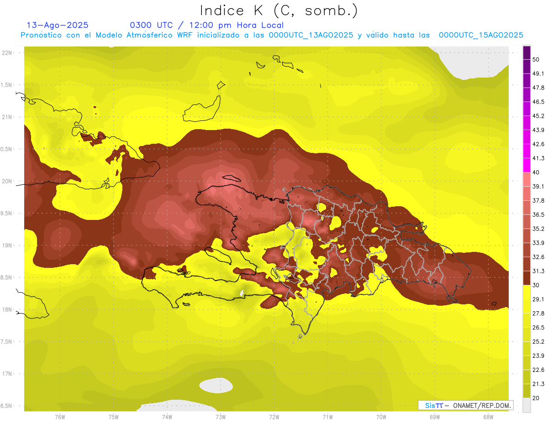Pick the darkest purple swatch atop the color bar
This screenshot has width=548, height=423.
(x=527, y=52)
